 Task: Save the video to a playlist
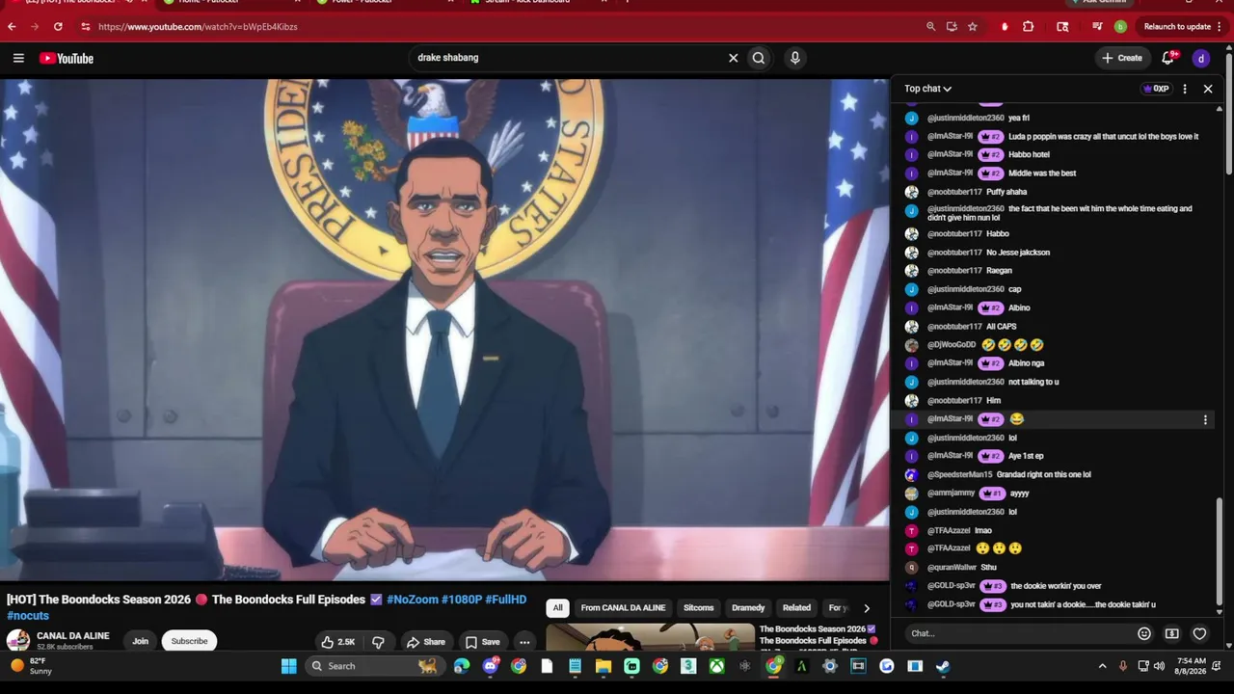click(482, 642)
